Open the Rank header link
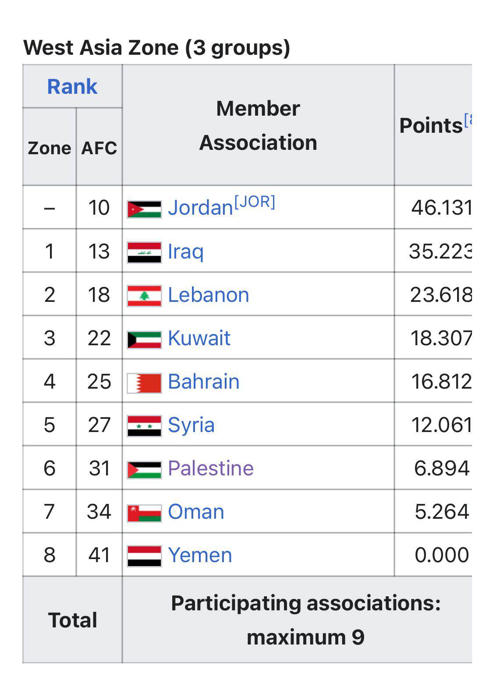The height and width of the screenshot is (680, 493). click(72, 87)
